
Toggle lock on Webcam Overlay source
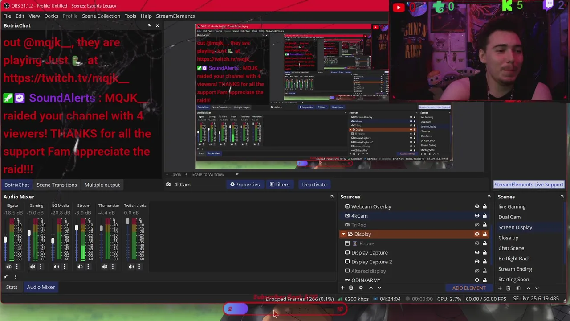click(485, 206)
